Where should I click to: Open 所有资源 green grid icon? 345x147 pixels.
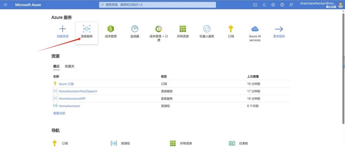(183, 29)
